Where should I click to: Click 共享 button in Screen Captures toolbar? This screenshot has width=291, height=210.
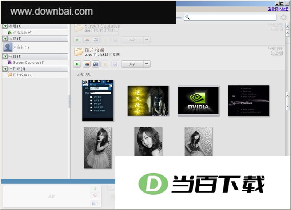click(x=132, y=40)
